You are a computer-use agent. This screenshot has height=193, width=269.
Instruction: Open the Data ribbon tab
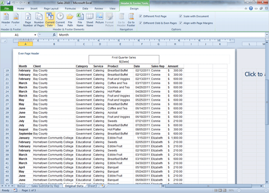[x=85, y=8]
